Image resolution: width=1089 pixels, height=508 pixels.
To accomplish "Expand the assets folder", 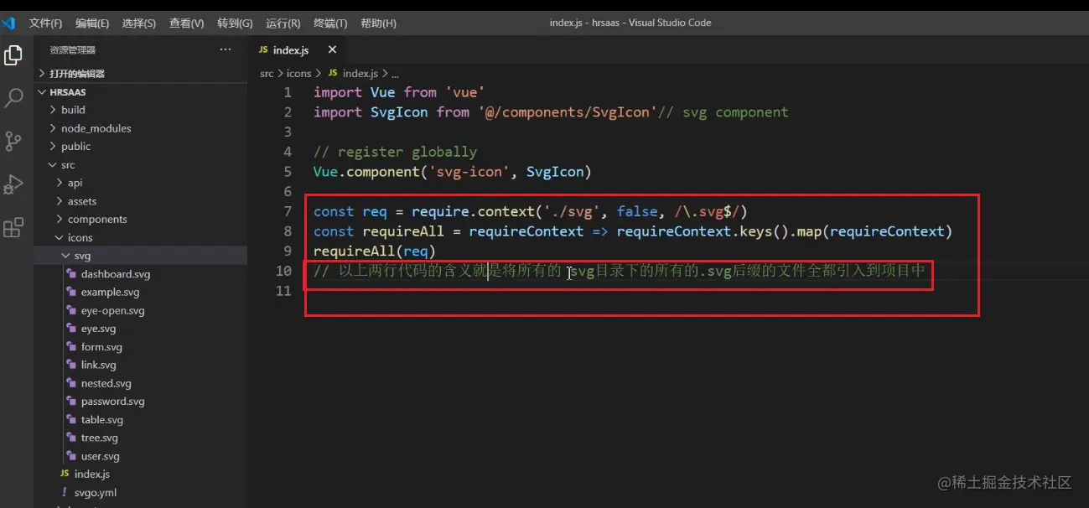I will (x=141, y=201).
